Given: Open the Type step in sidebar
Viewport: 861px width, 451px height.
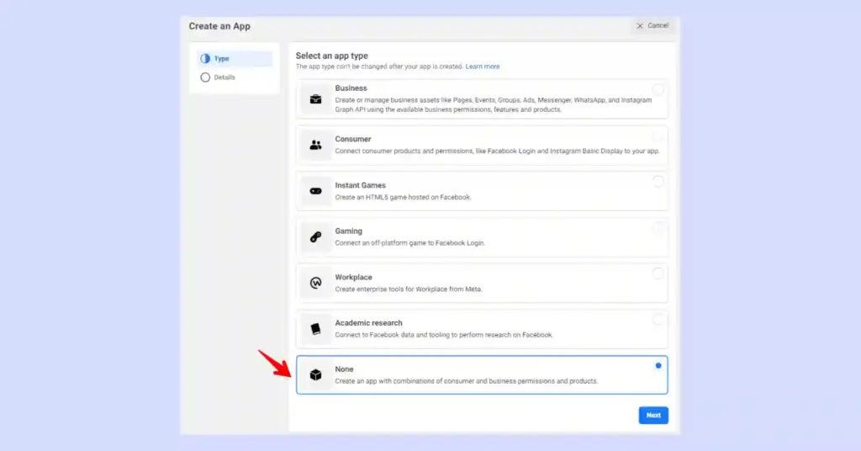Looking at the screenshot, I should [x=235, y=58].
